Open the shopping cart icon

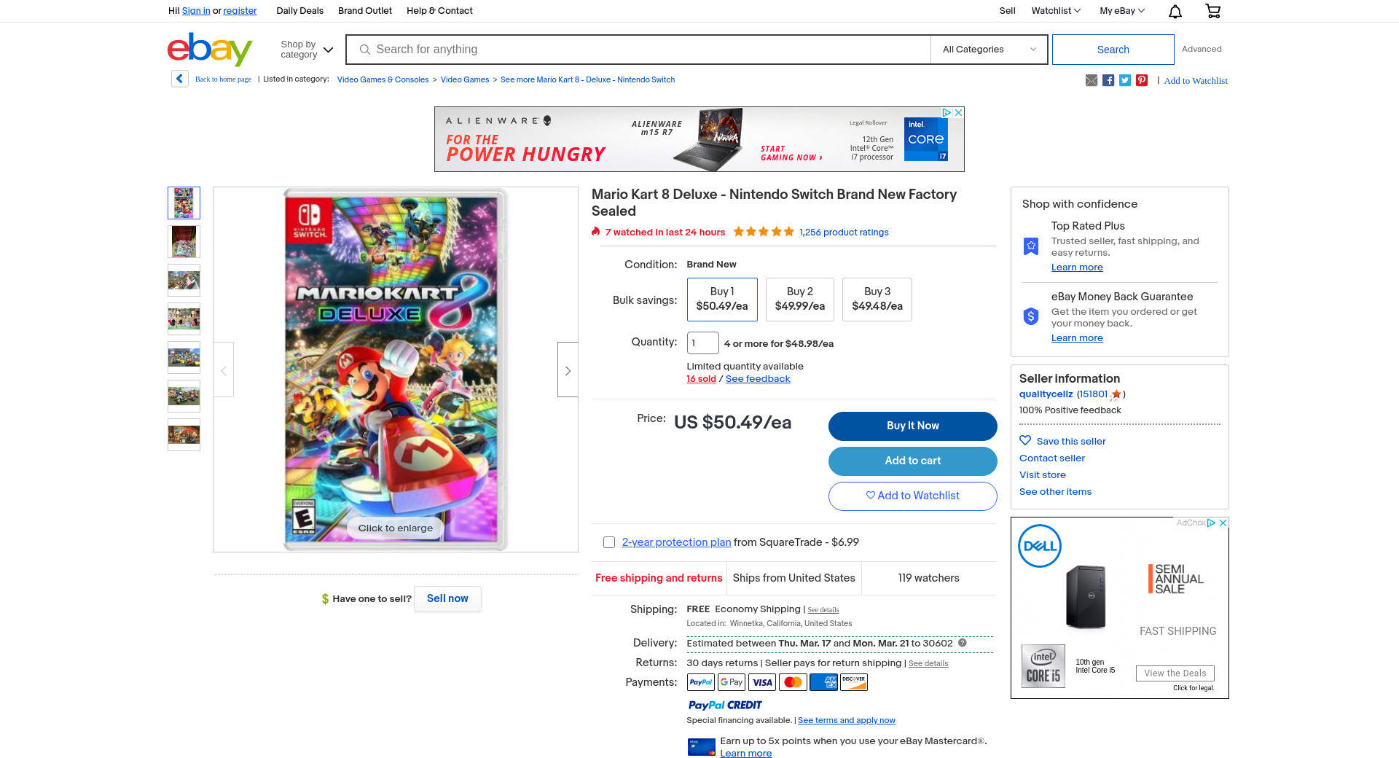click(1212, 11)
